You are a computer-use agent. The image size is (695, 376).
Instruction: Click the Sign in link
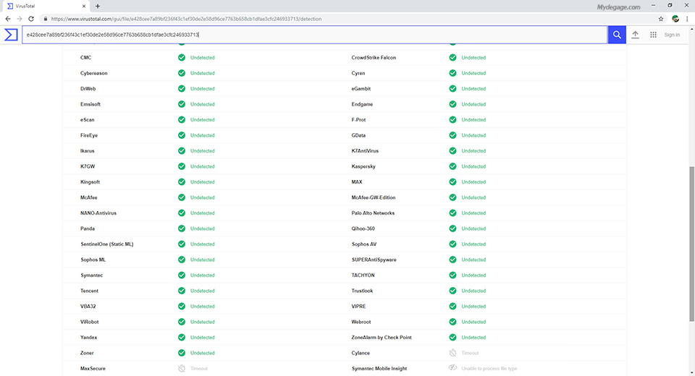[672, 35]
